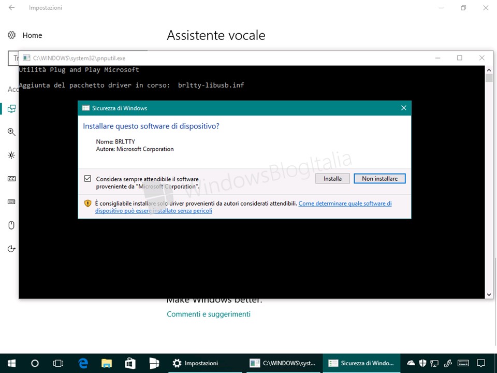Click the white pinned app icon after Store
497x373 pixels.
coord(154,363)
